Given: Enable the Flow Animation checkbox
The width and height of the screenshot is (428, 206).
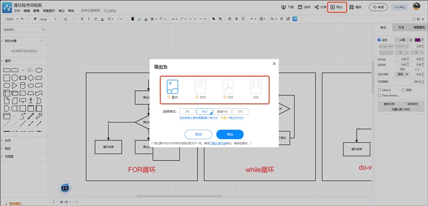Looking at the screenshot, I should tap(379, 95).
